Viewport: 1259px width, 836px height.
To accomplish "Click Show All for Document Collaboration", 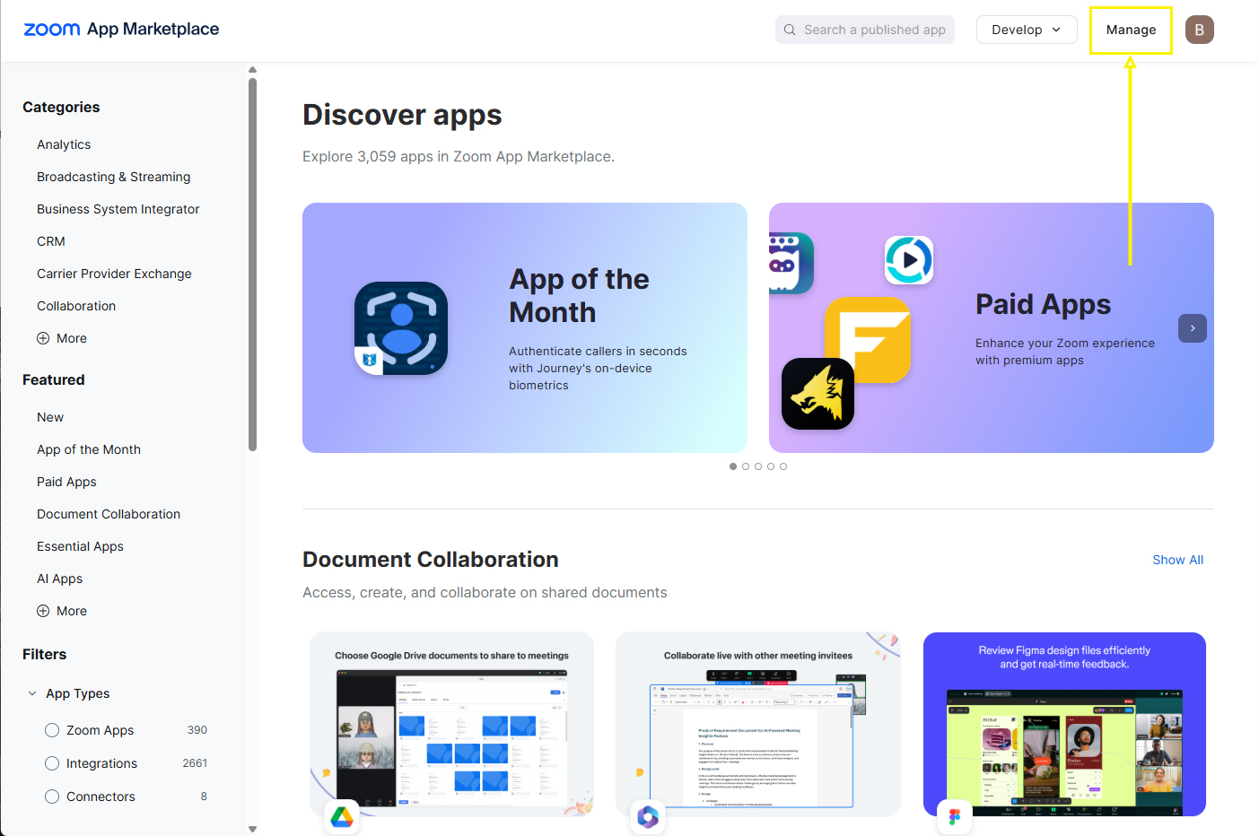I will [x=1177, y=560].
